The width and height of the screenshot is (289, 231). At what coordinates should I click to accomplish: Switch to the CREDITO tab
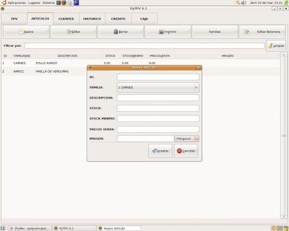118,19
